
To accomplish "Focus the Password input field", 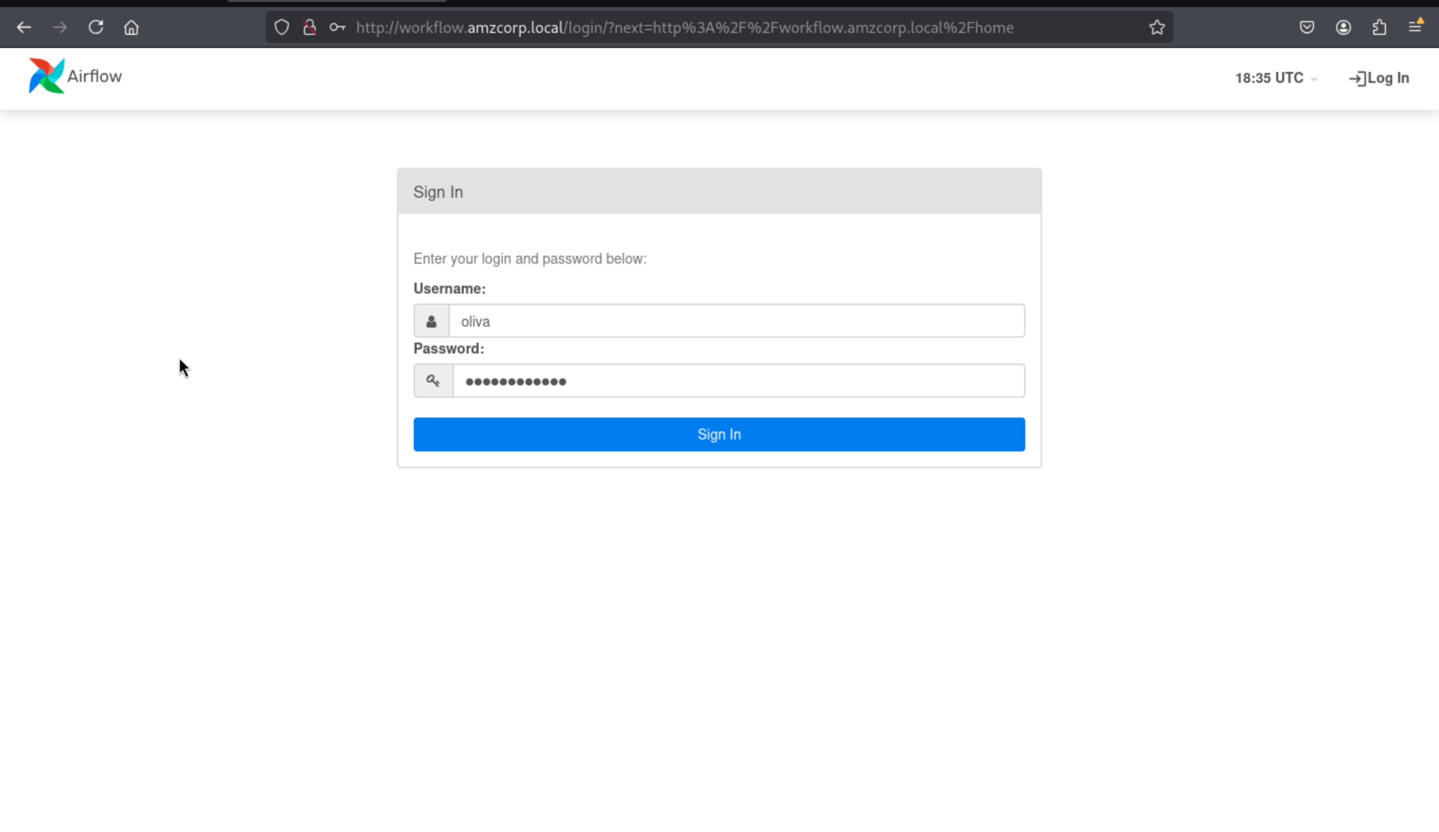I will (738, 381).
